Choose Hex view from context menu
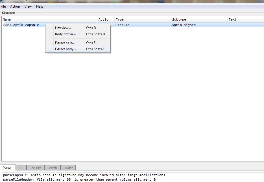This screenshot has width=264, height=182. pyautogui.click(x=78, y=28)
